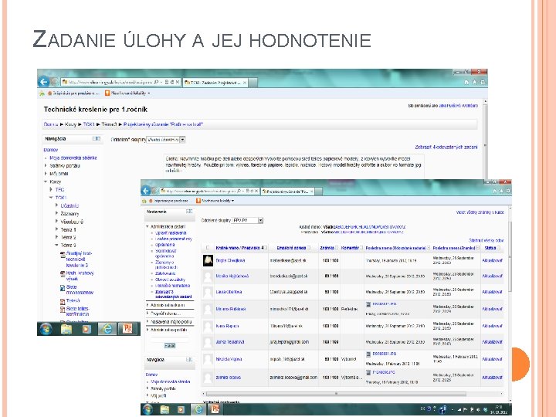Click the Domov link in the rear breadcrumb

point(51,124)
